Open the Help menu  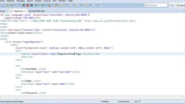71,1
